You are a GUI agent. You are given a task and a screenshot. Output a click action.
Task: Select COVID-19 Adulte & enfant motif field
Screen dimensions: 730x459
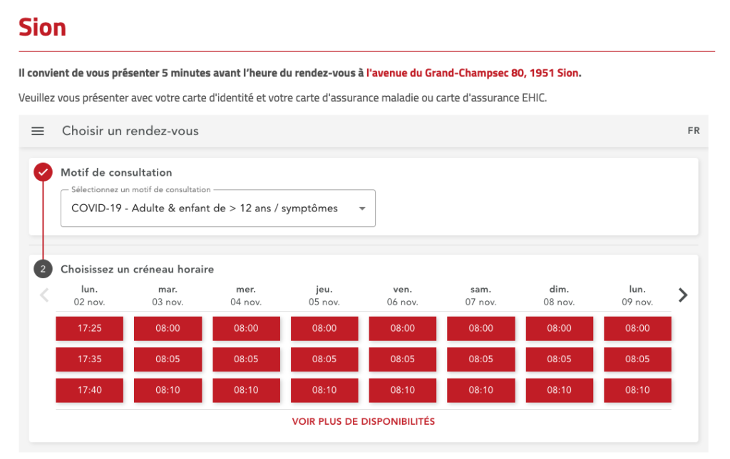[218, 208]
